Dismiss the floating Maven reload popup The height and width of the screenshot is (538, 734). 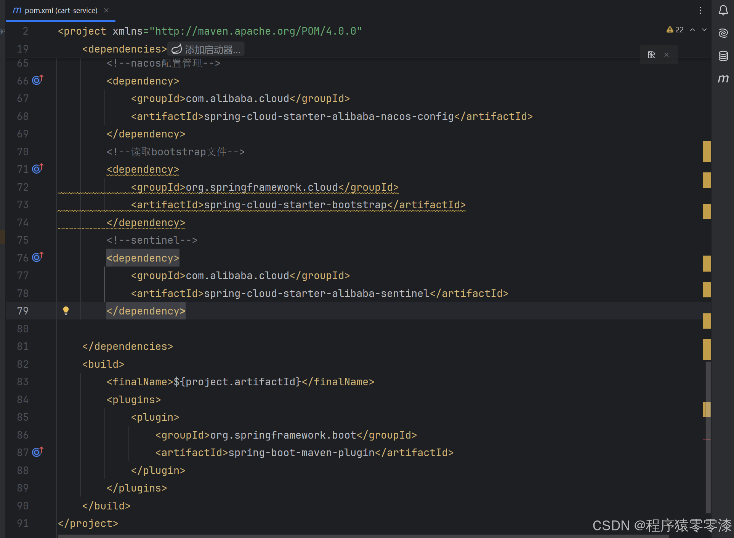[667, 55]
